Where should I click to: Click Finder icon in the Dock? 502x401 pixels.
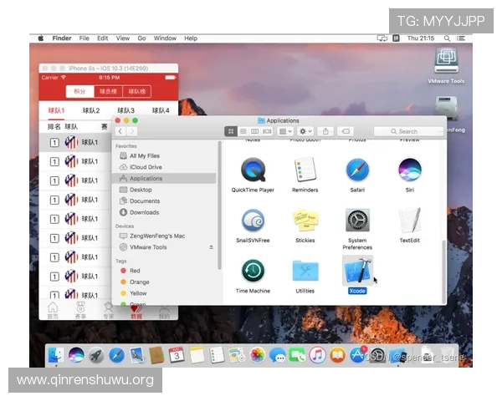[x=56, y=355]
